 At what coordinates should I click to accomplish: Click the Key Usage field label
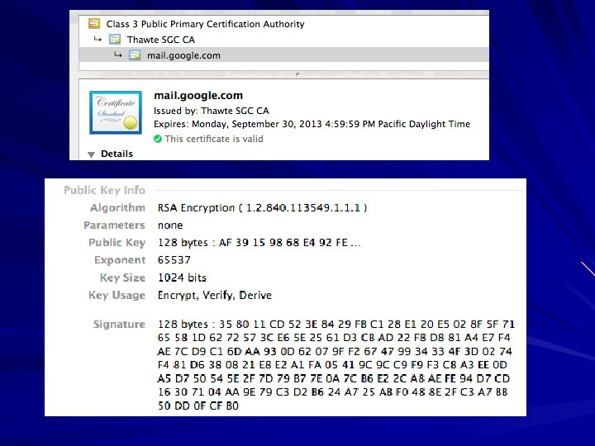(x=117, y=295)
